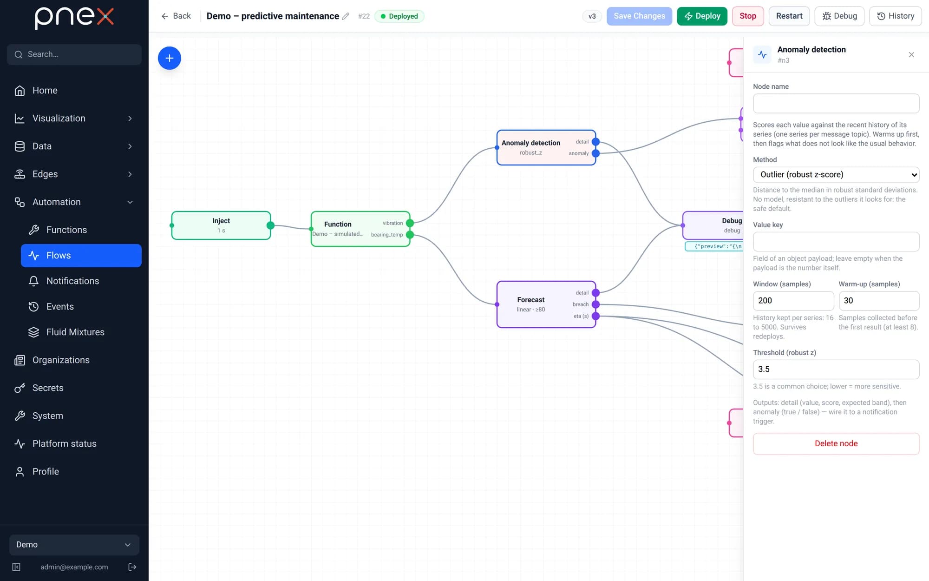Click the Events clock icon
The width and height of the screenshot is (929, 581).
pyautogui.click(x=33, y=307)
